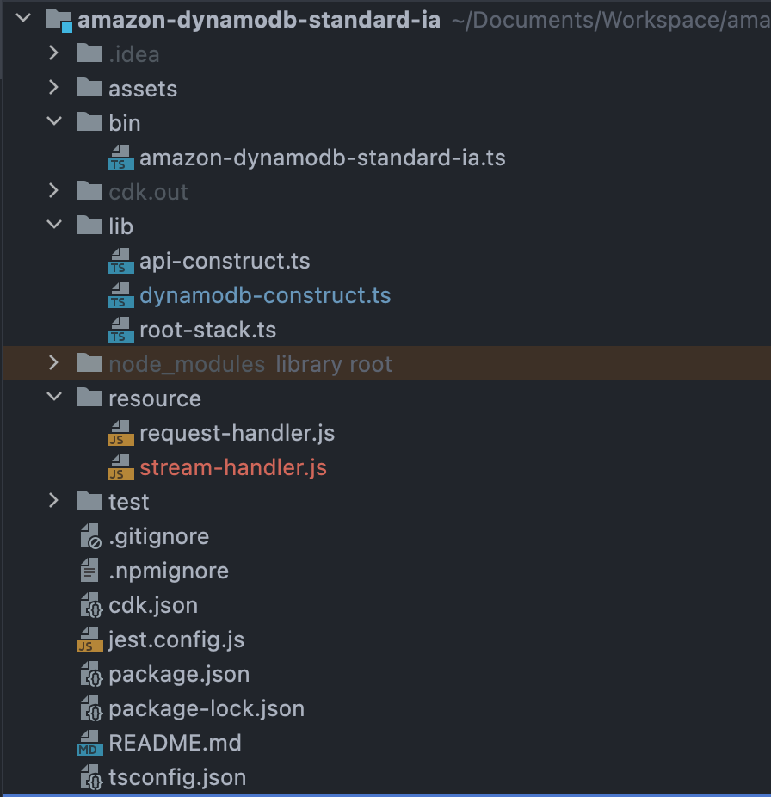Click the TypeScript icon of dynamodb-construct.ts
The image size is (771, 797).
pos(121,295)
